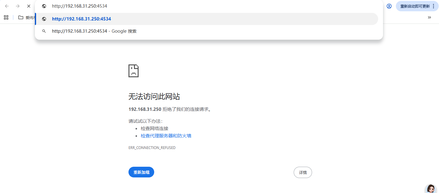Open the 检查代理服务器和防火墙 link

166,136
